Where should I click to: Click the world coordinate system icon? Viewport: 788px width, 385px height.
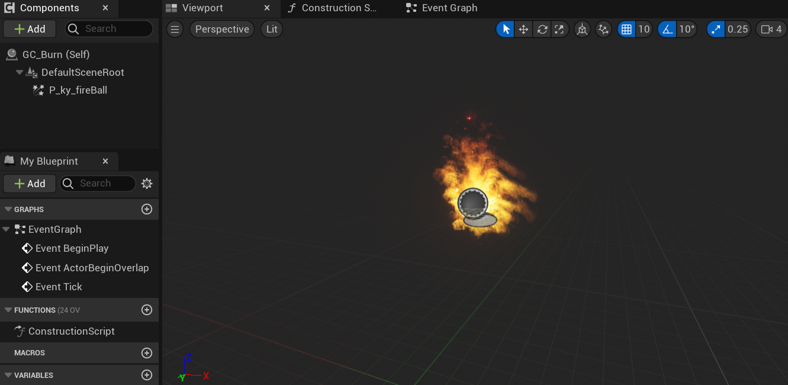point(583,29)
